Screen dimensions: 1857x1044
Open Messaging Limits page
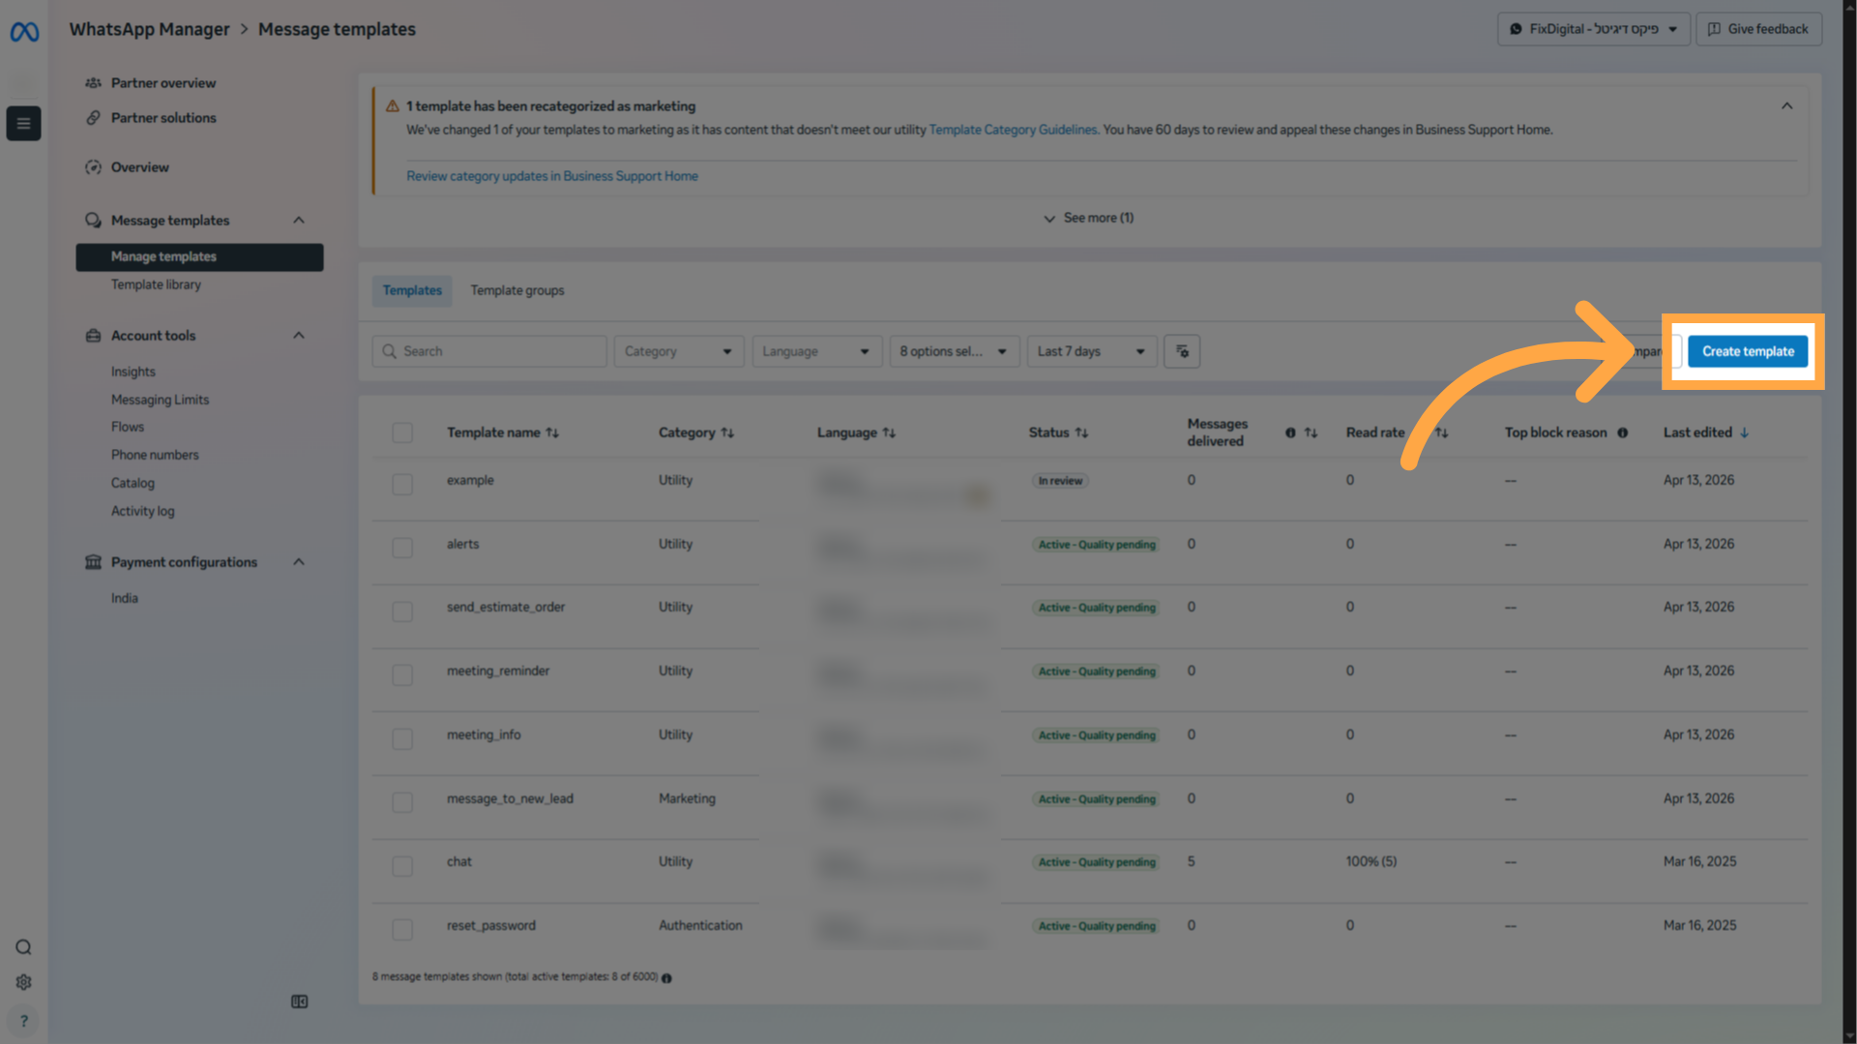pyautogui.click(x=160, y=400)
